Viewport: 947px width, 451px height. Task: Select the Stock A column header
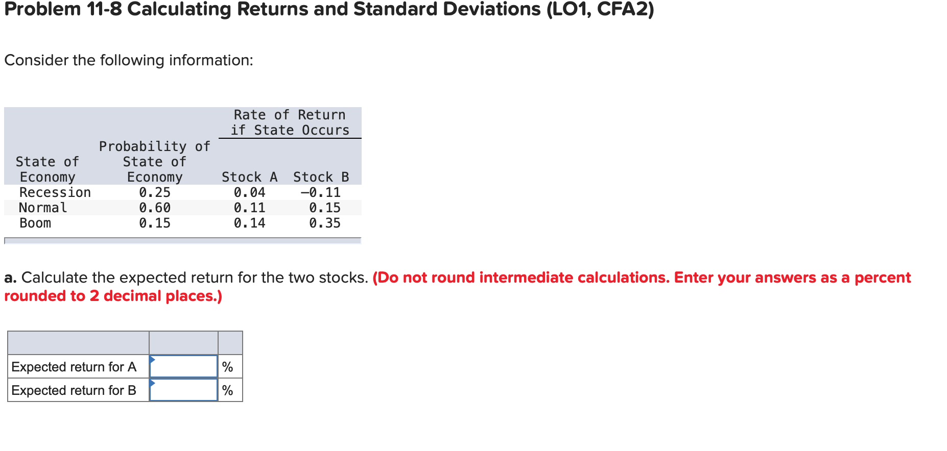(x=249, y=177)
